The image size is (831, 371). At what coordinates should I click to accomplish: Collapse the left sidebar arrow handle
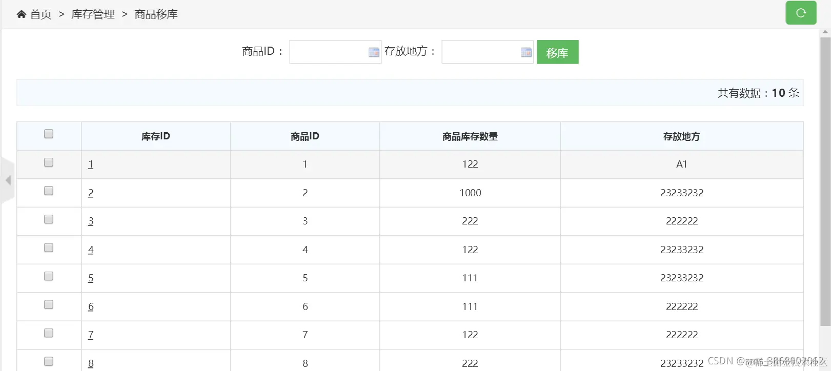click(x=8, y=180)
